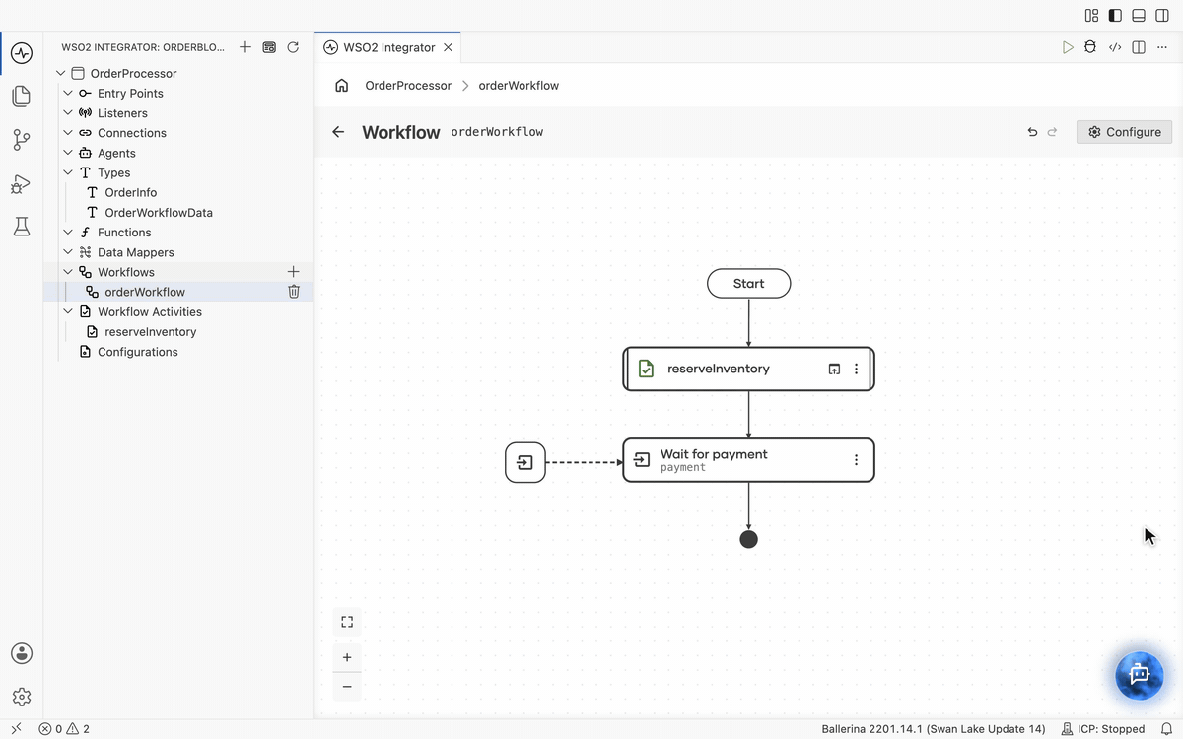Open the Accounts icon in the activity bar
This screenshot has width=1183, height=739.
point(22,653)
